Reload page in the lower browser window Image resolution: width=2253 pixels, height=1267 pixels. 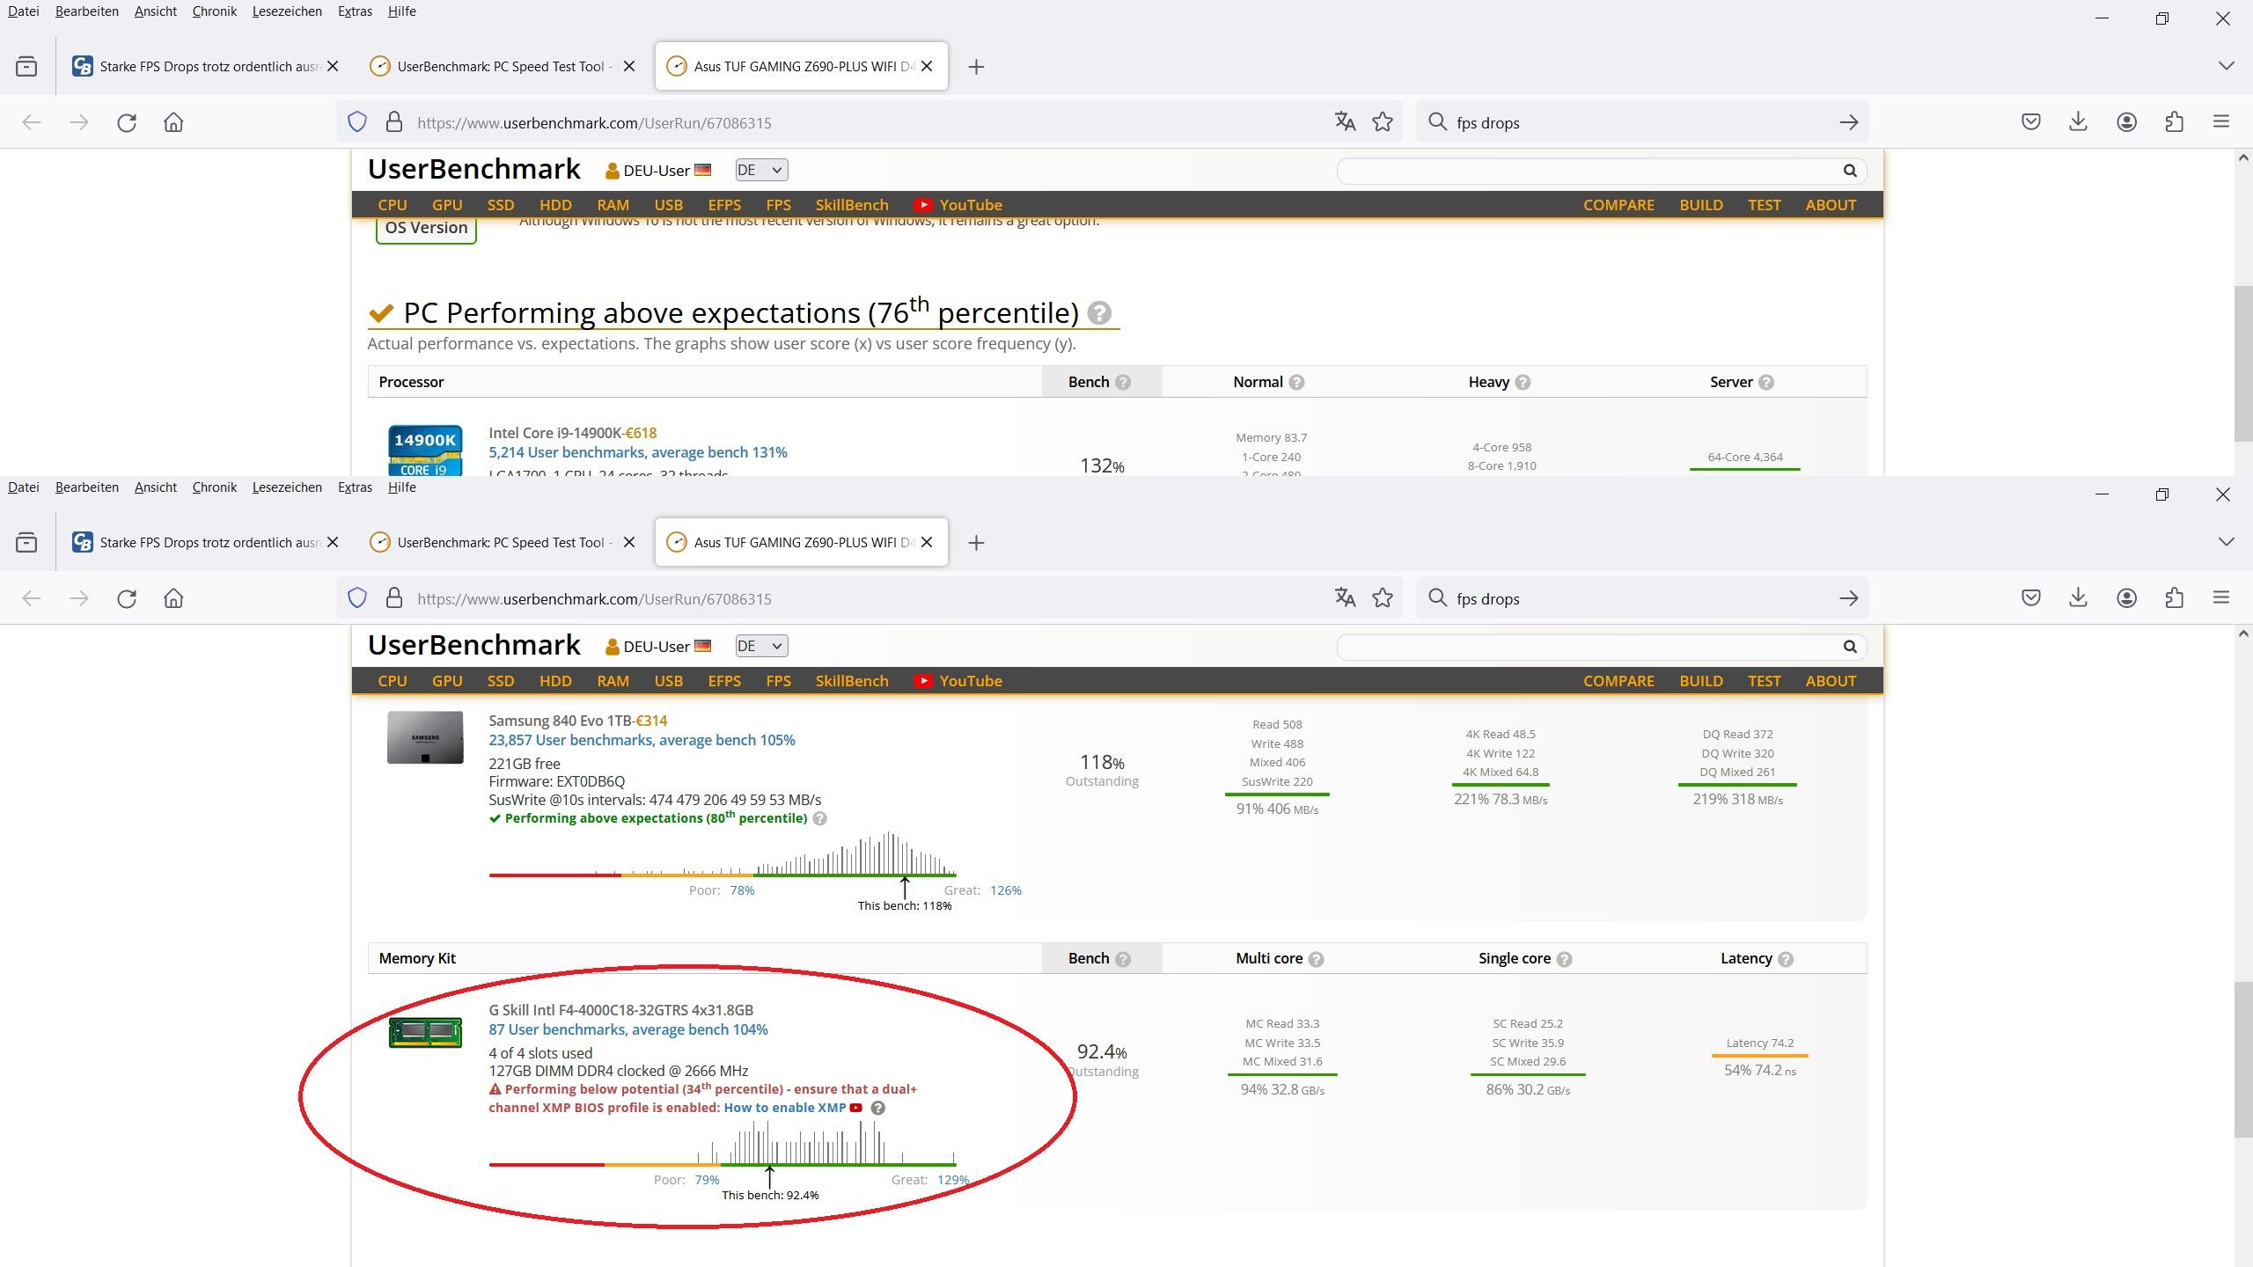pyautogui.click(x=127, y=598)
